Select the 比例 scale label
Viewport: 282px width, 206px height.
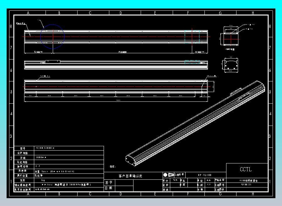[x=200, y=185]
